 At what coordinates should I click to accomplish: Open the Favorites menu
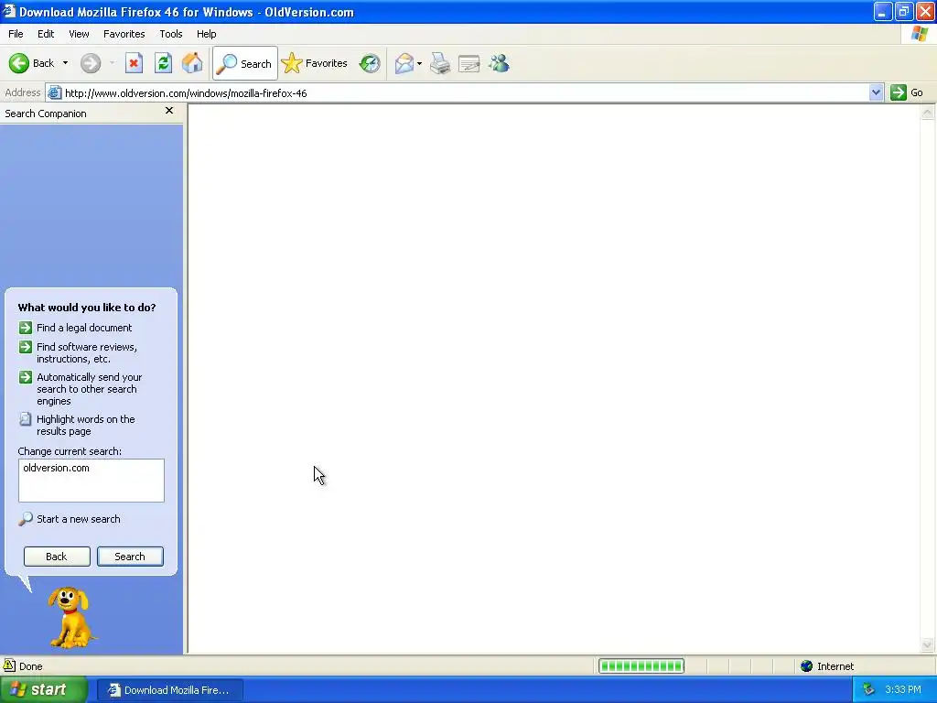tap(124, 34)
